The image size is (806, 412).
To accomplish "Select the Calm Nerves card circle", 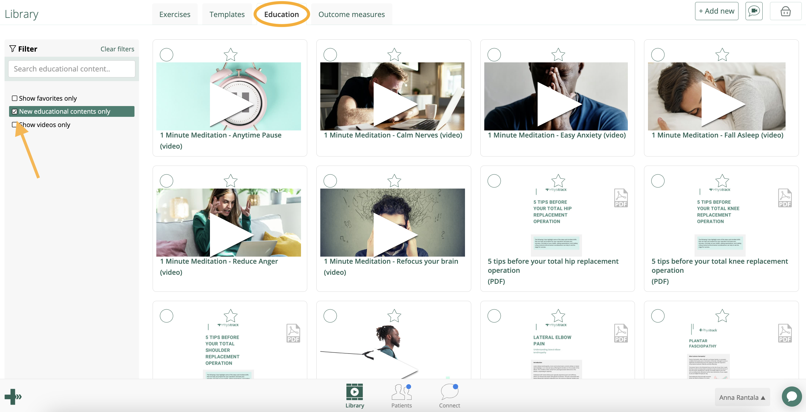I will (330, 55).
